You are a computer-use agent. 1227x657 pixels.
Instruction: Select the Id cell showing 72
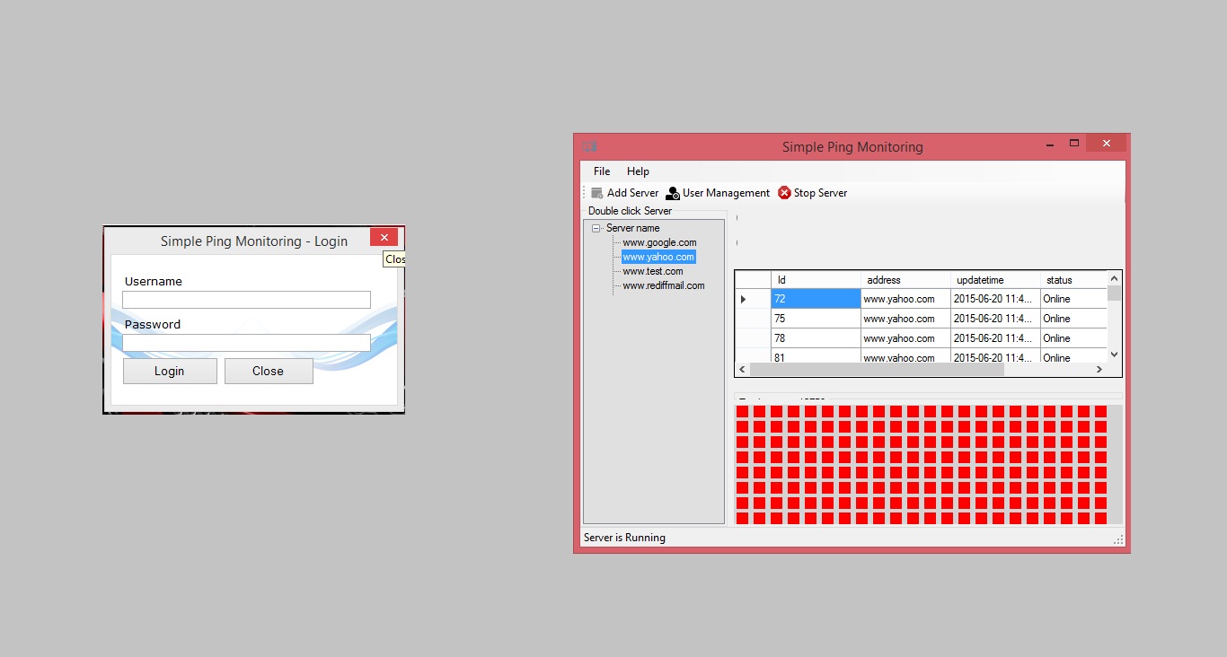[816, 299]
